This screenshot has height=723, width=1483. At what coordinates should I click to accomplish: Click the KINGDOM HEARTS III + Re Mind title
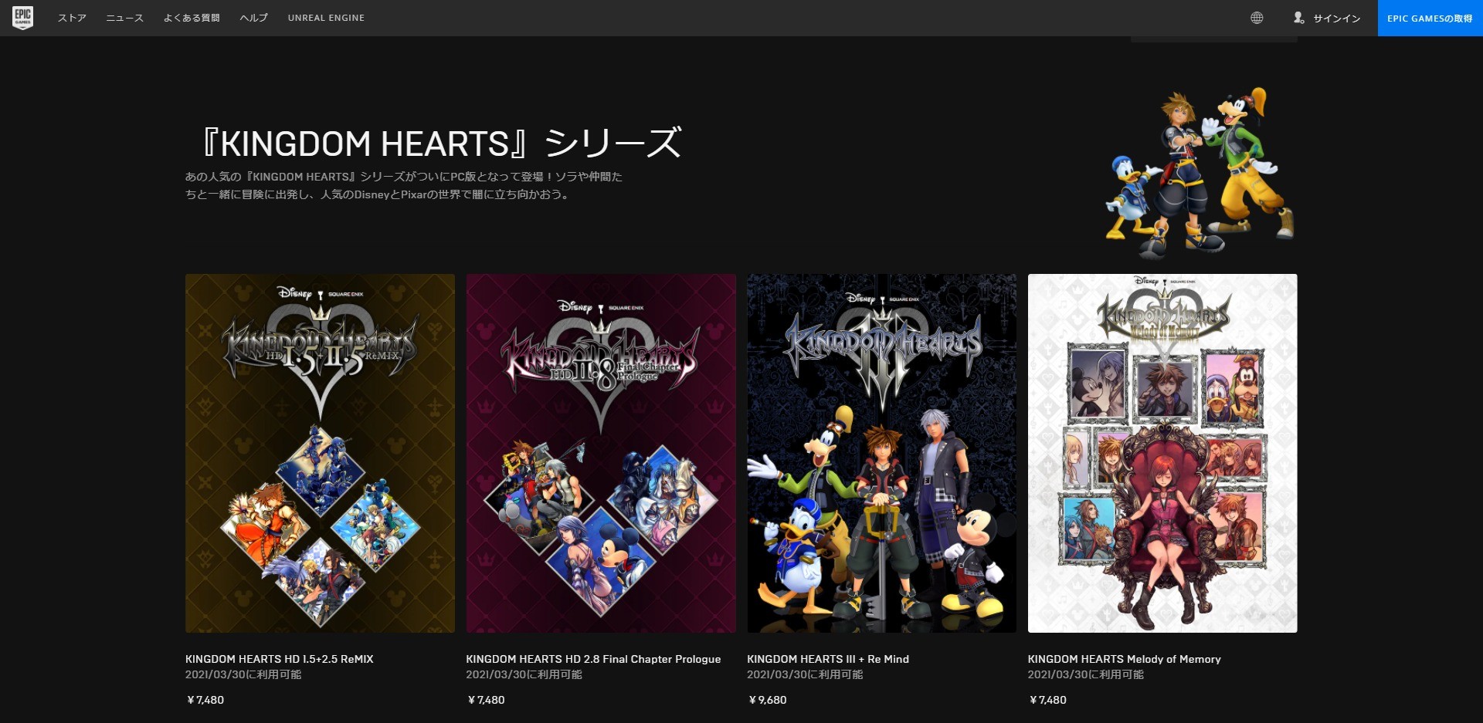[828, 659]
